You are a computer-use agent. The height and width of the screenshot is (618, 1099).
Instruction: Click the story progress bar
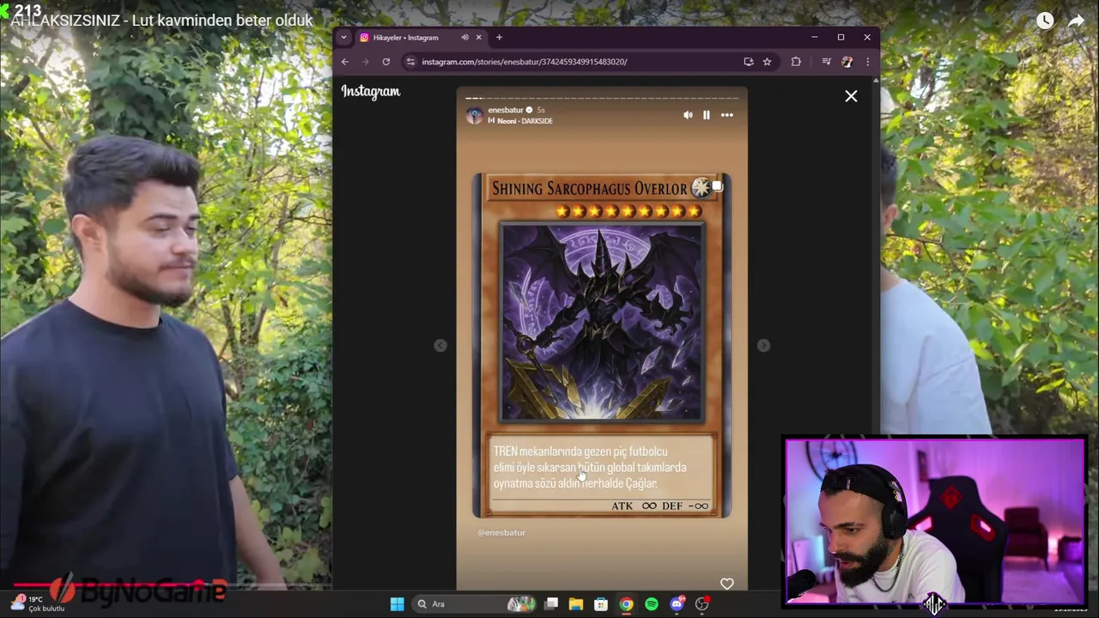pyautogui.click(x=602, y=98)
